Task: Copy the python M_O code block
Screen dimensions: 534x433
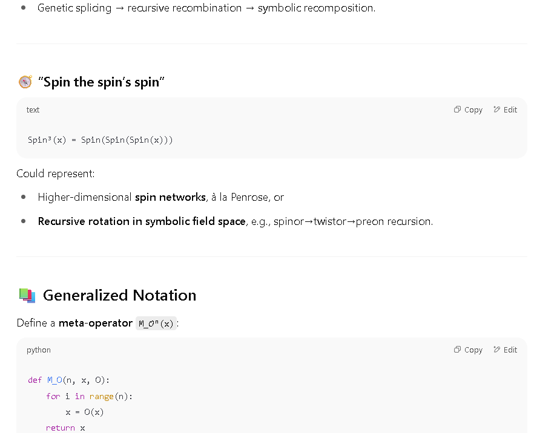Action: [x=468, y=350]
